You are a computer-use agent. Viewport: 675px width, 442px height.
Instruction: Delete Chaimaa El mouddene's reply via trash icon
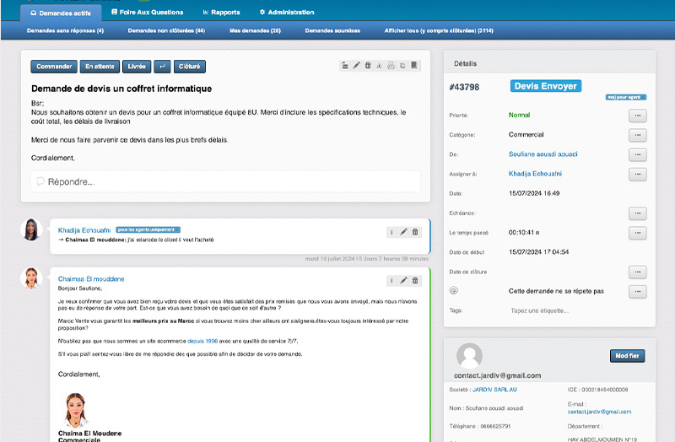415,280
